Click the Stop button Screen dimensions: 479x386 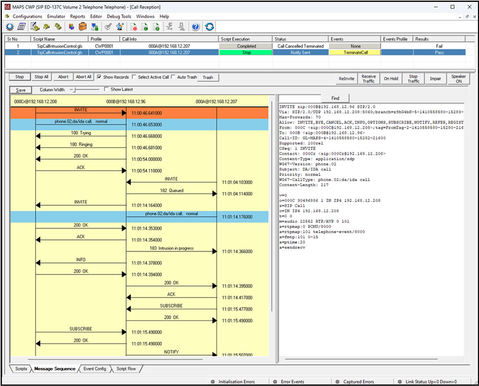(20, 77)
